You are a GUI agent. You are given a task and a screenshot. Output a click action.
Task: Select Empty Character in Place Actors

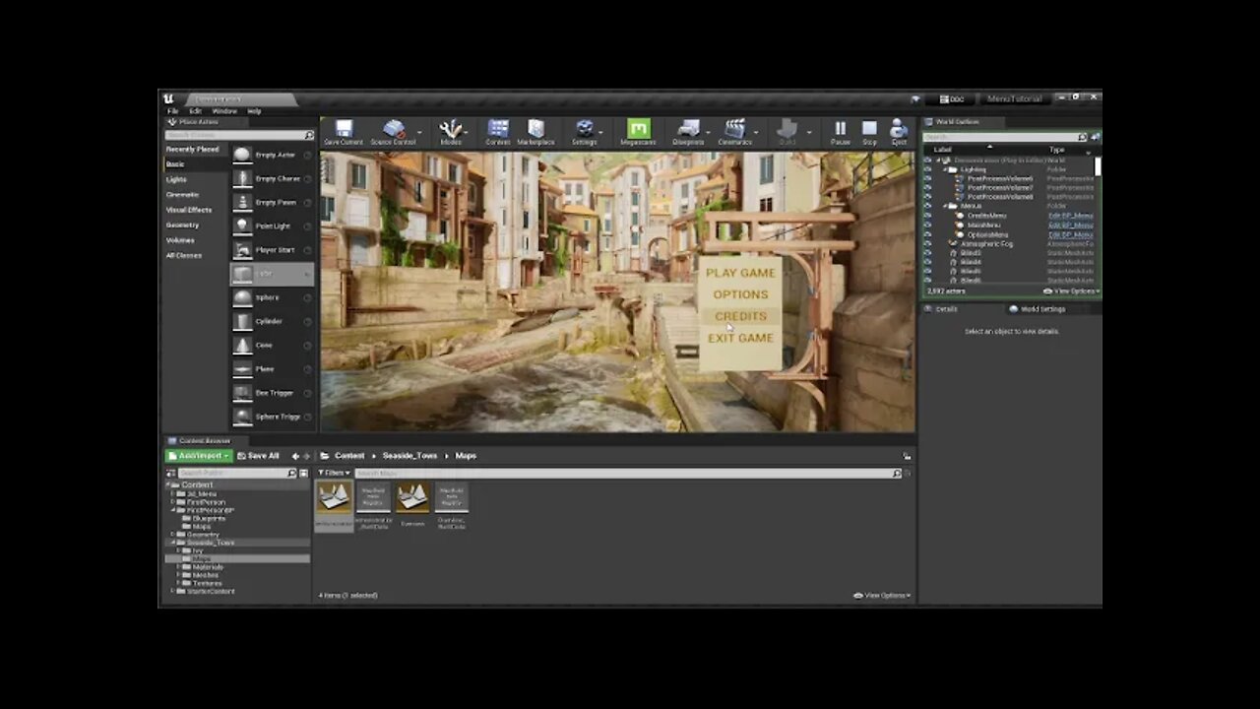pos(273,178)
